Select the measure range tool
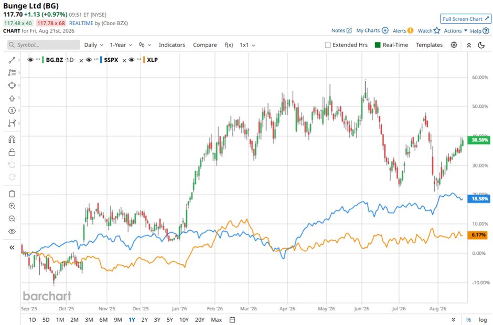 (x=12, y=123)
